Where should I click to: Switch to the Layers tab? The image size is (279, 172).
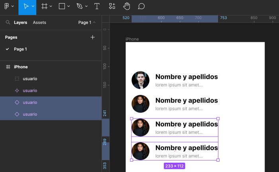tap(20, 23)
